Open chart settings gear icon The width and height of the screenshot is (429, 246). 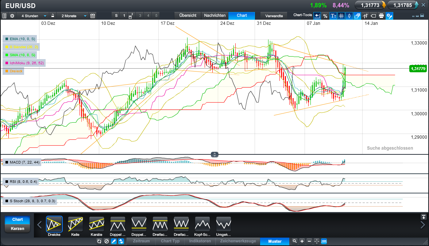(x=12, y=16)
